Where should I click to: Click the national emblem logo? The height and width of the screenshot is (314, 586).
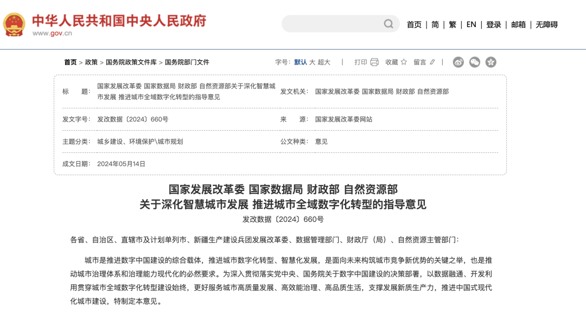[x=14, y=24]
